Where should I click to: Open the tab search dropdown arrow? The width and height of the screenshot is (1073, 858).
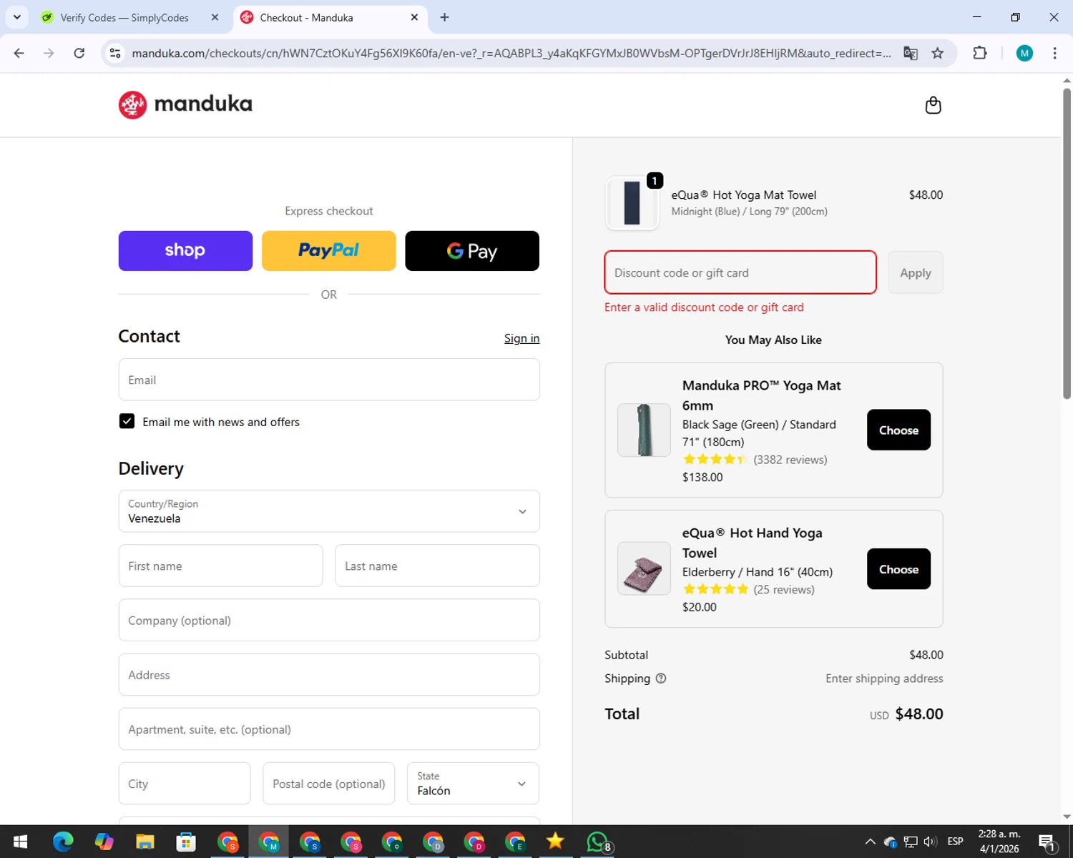pos(17,17)
